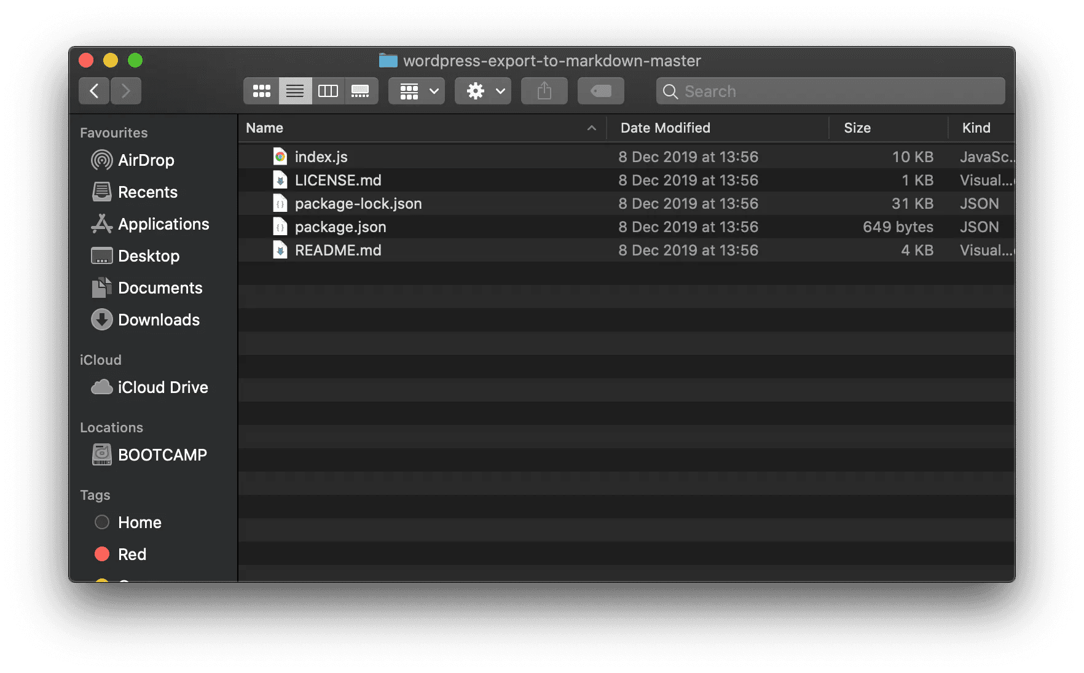This screenshot has width=1084, height=673.
Task: Select the README.md file name
Action: pyautogui.click(x=338, y=250)
